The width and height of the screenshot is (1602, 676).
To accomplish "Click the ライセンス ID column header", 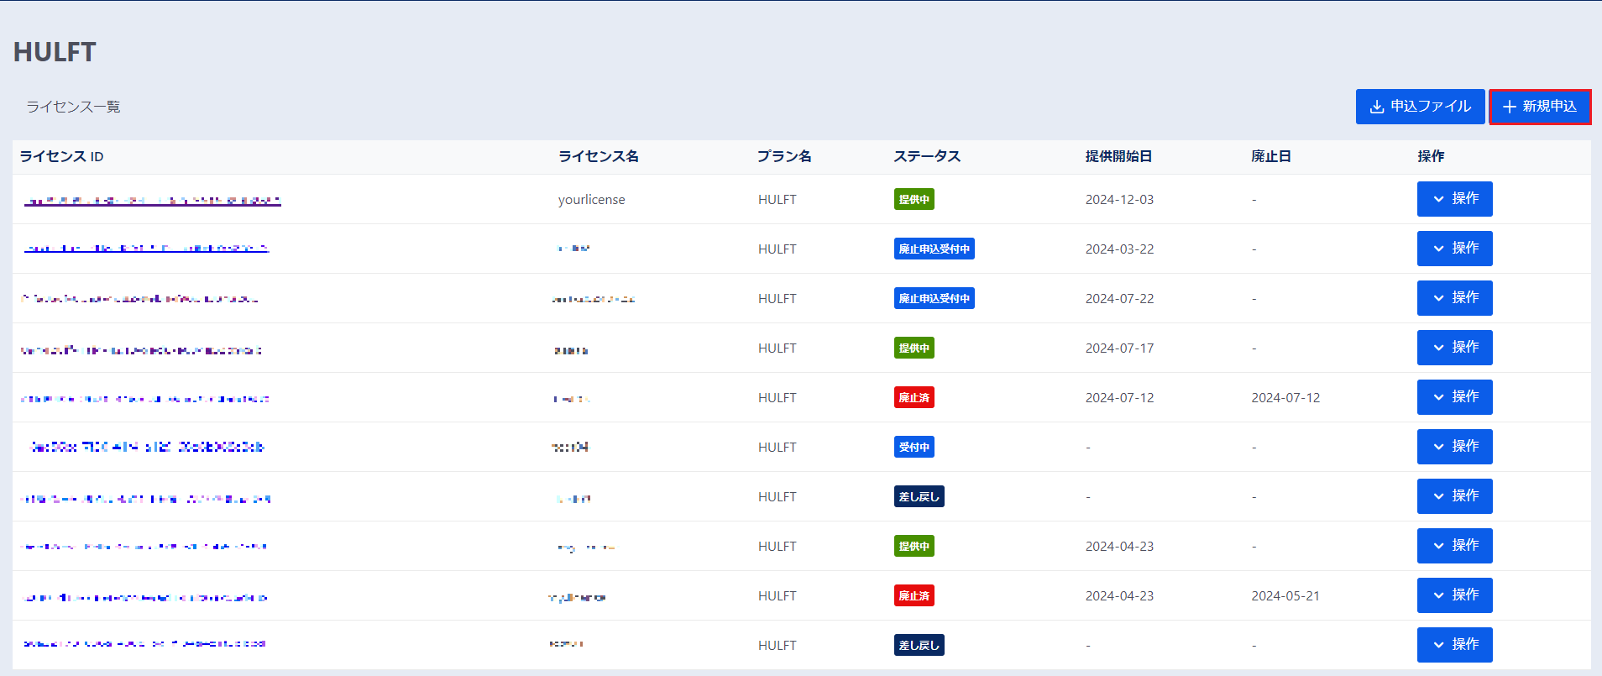I will pos(61,157).
